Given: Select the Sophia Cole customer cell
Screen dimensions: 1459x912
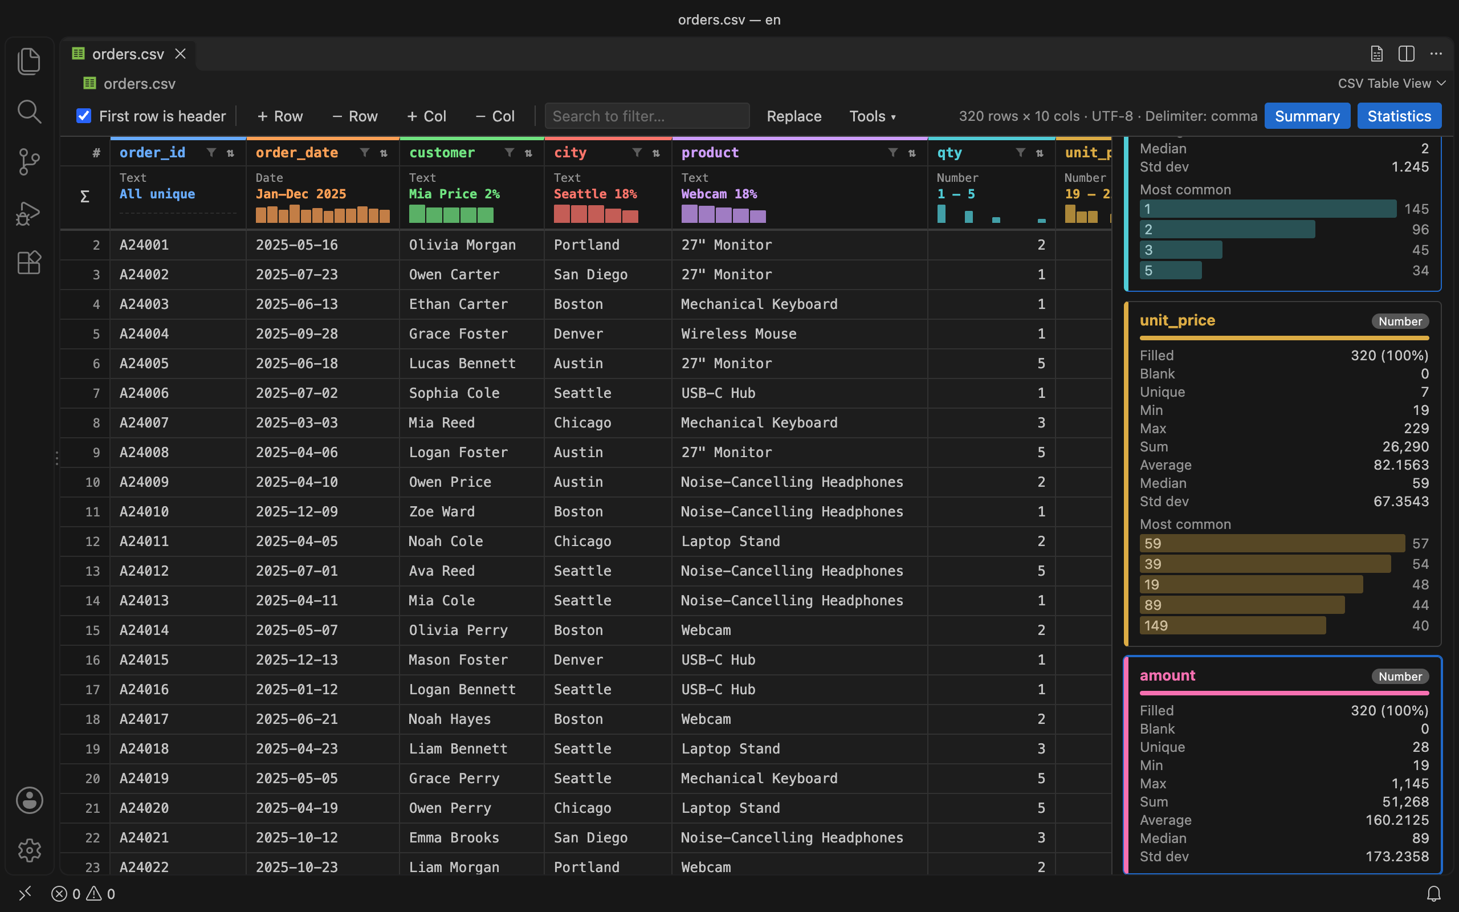Looking at the screenshot, I should (x=471, y=393).
